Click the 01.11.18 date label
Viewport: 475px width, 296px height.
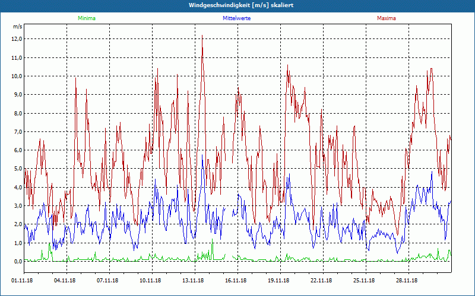pos(22,280)
